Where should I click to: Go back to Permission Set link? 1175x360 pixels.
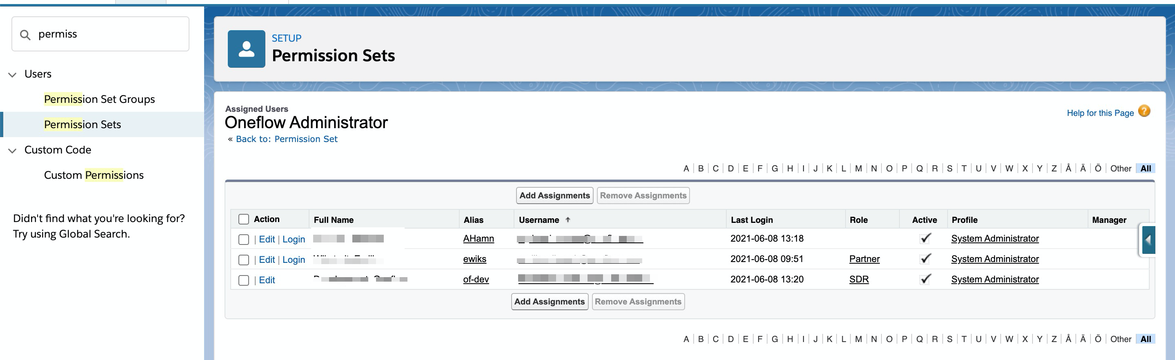click(x=287, y=139)
